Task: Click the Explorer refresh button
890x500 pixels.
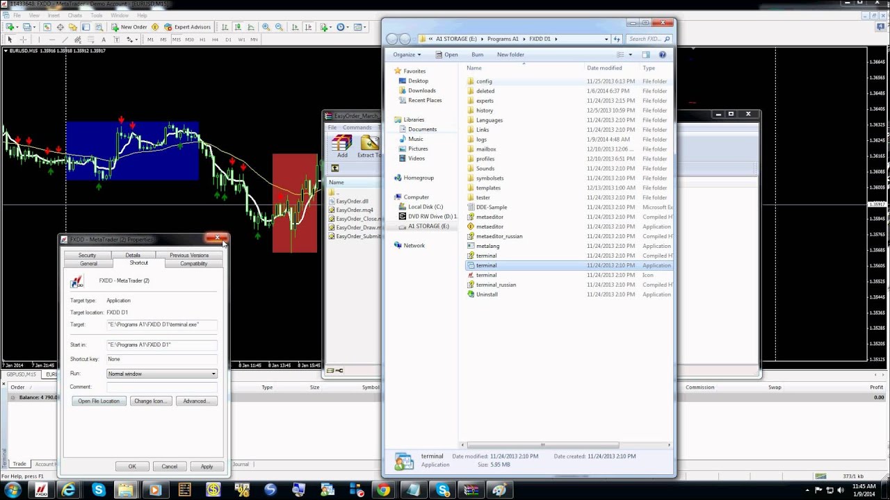Action: pyautogui.click(x=617, y=39)
